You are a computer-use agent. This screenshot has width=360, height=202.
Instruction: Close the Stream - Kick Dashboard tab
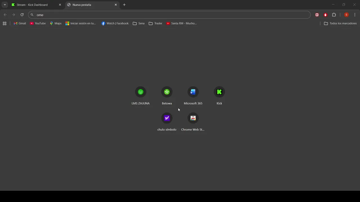coord(60,5)
